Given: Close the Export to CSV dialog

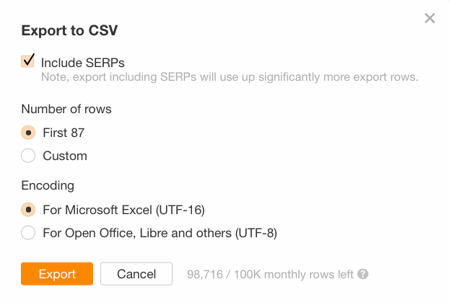Looking at the screenshot, I should (x=430, y=18).
